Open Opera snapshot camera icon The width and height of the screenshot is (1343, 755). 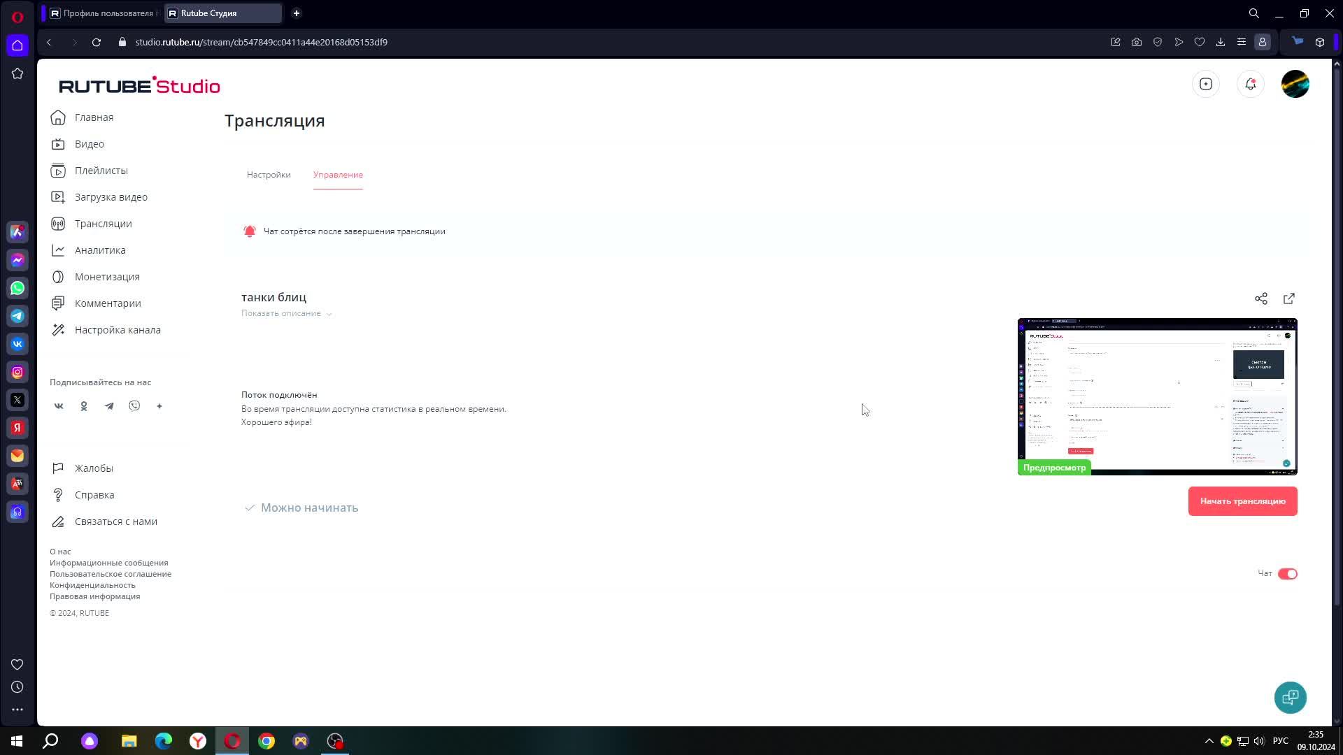(1137, 43)
